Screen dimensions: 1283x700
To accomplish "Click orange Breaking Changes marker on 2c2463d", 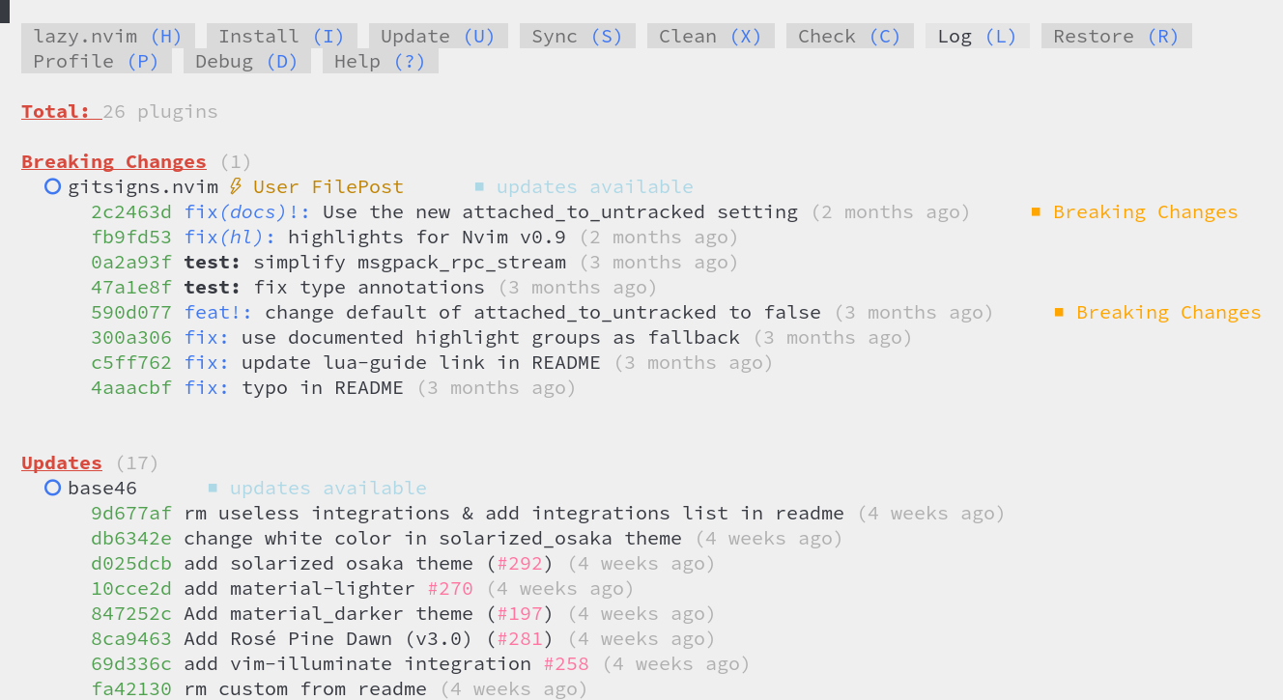I will (1036, 212).
